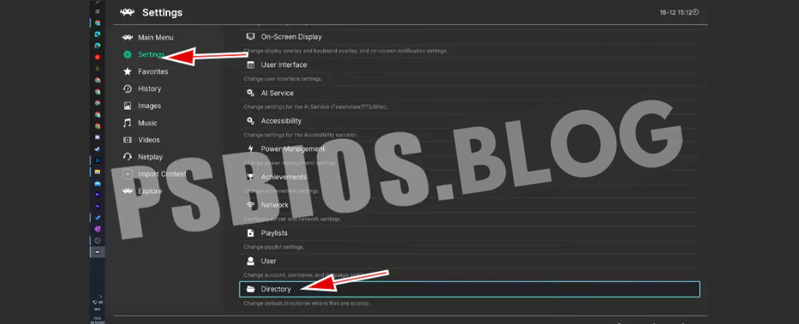Open the Favorites star icon

pos(128,72)
